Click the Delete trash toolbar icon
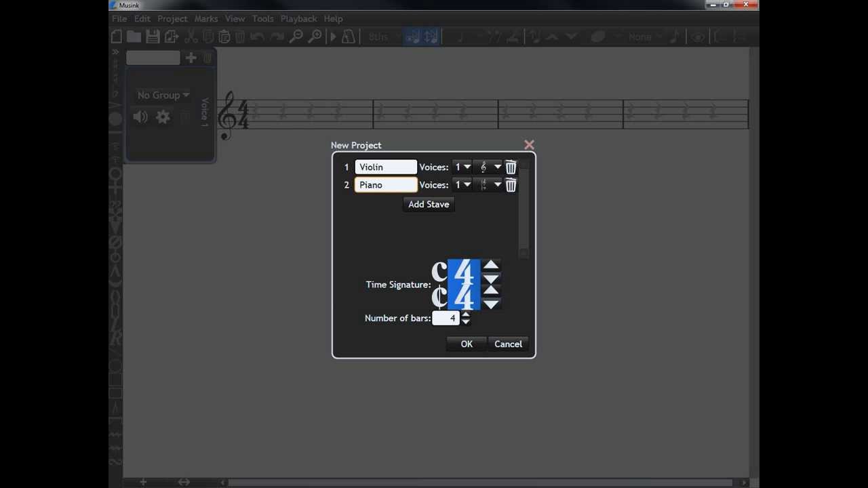The image size is (868, 488). coord(240,37)
